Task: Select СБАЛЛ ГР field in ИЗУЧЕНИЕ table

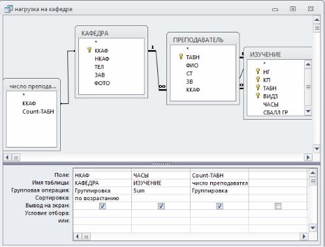Action: [x=275, y=112]
